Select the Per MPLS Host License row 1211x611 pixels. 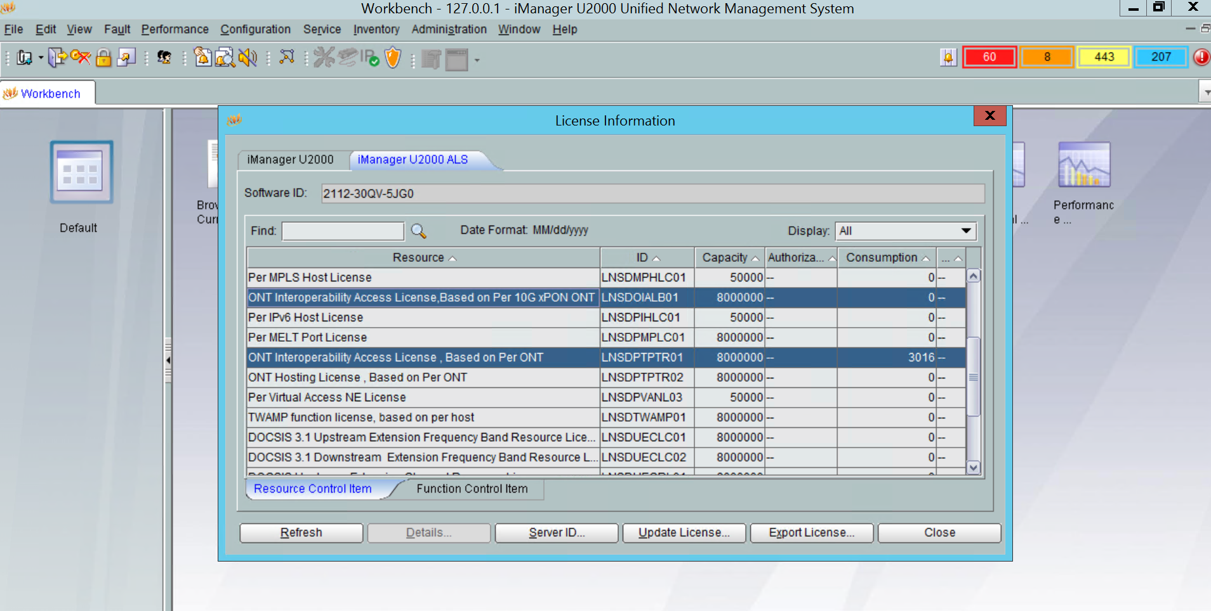606,278
